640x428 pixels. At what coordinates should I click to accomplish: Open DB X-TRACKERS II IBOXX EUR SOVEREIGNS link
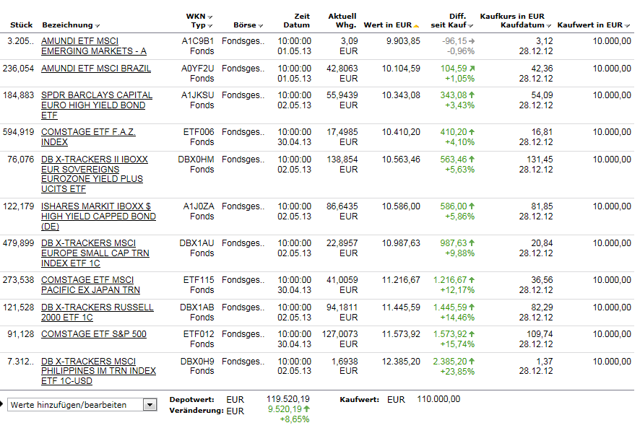point(95,174)
